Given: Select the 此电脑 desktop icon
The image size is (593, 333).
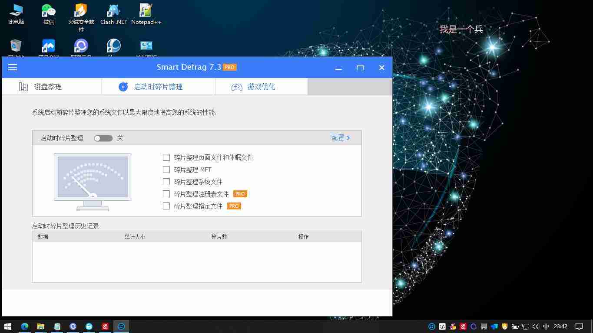Looking at the screenshot, I should 16,14.
